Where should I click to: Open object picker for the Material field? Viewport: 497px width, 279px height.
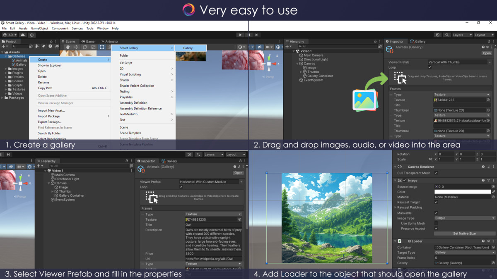click(493, 197)
